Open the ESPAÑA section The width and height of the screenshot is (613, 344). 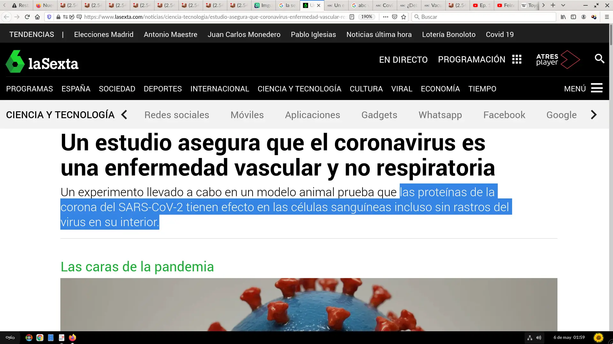click(76, 89)
